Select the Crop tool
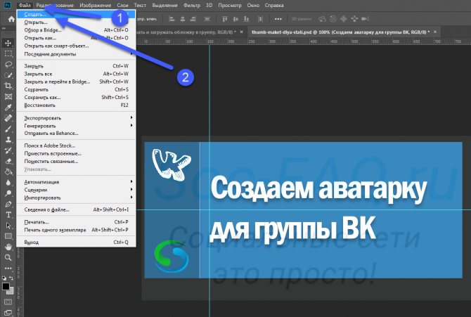The height and width of the screenshot is (317, 471). click(x=8, y=86)
